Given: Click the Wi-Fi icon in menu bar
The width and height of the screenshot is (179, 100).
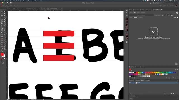Looking at the screenshot, I should [160, 1].
